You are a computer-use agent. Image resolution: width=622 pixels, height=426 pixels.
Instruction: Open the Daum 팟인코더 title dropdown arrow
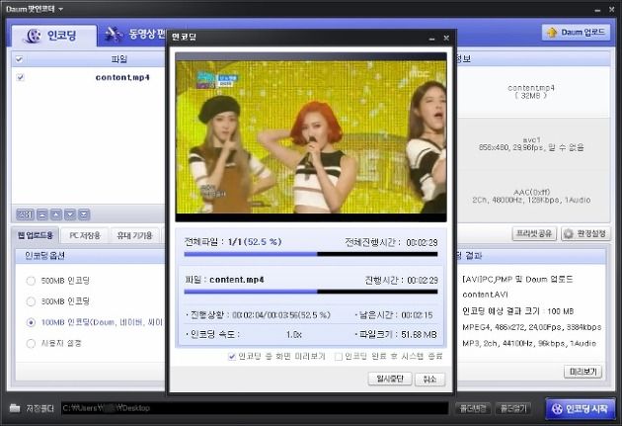coord(60,9)
